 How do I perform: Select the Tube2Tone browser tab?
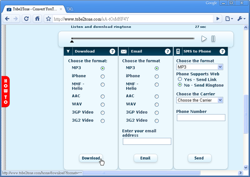35,9
